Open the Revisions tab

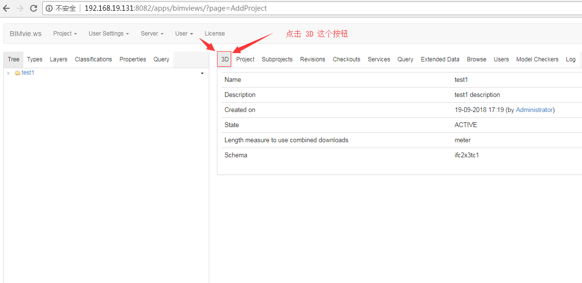312,59
